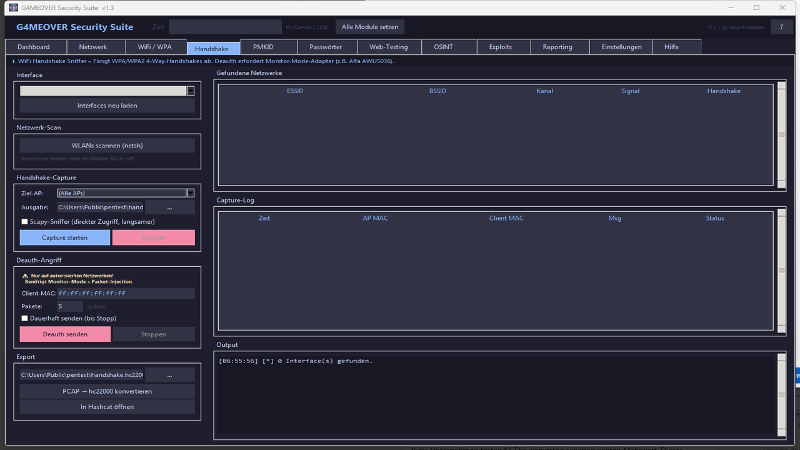
Task: Click the Output panel scrollbar
Action: coord(781,394)
